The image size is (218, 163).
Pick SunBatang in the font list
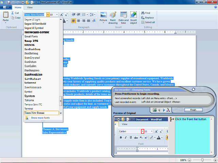pos(42,53)
